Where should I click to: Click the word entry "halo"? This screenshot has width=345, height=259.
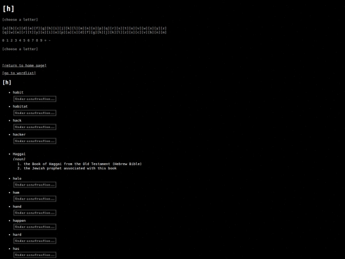pos(17,178)
